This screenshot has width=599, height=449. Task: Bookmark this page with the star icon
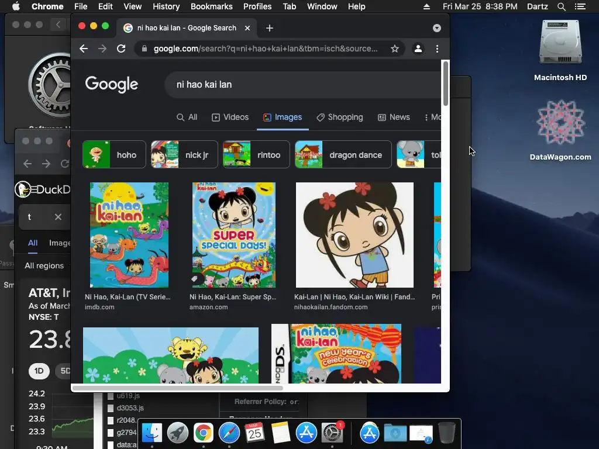pyautogui.click(x=395, y=49)
